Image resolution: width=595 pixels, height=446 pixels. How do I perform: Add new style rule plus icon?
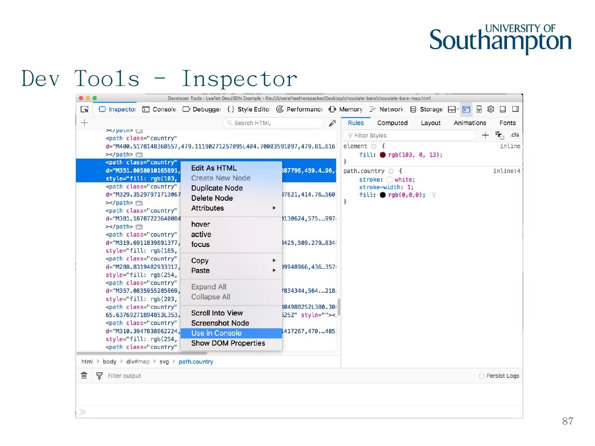pyautogui.click(x=485, y=135)
